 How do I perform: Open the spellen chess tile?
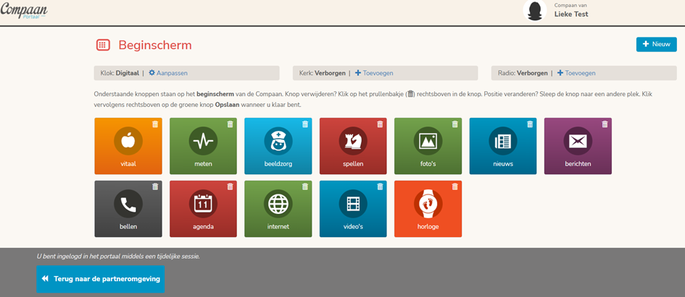pos(353,146)
